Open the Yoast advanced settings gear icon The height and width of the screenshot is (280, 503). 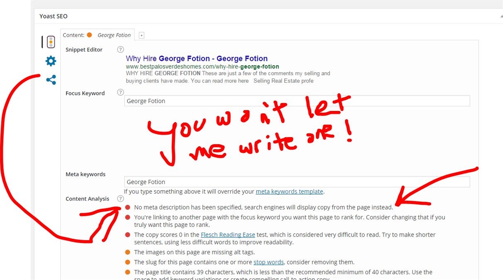click(x=51, y=61)
